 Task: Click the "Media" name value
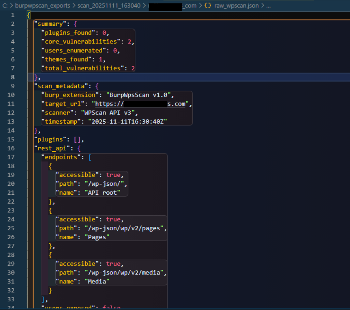(97, 282)
